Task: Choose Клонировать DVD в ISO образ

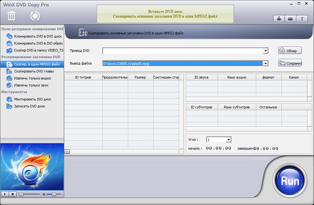Action: 35,43
